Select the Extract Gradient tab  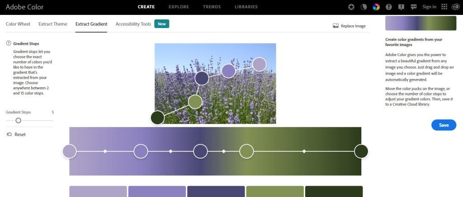tap(91, 24)
